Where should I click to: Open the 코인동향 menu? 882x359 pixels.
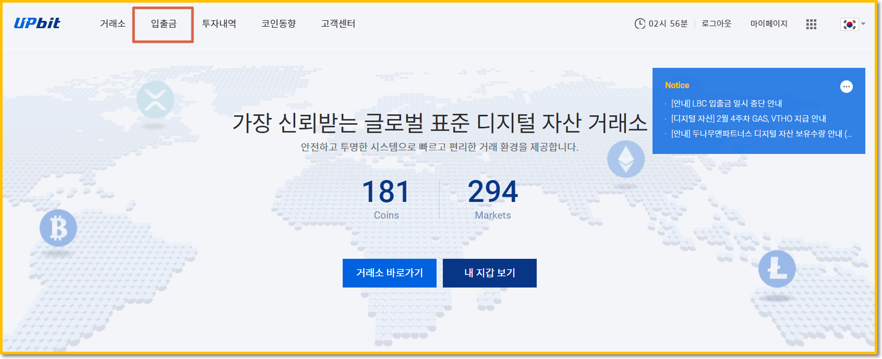[279, 24]
